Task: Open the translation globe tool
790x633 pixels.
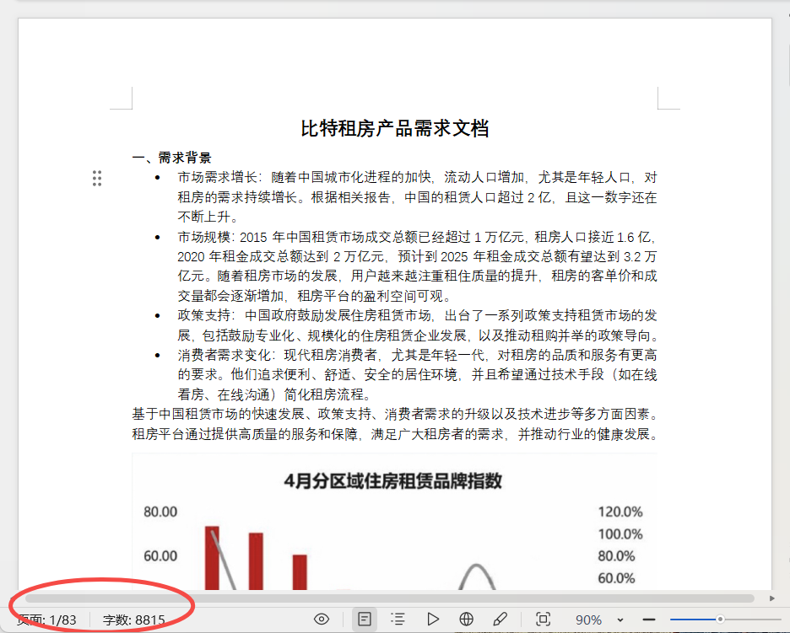Action: [465, 619]
